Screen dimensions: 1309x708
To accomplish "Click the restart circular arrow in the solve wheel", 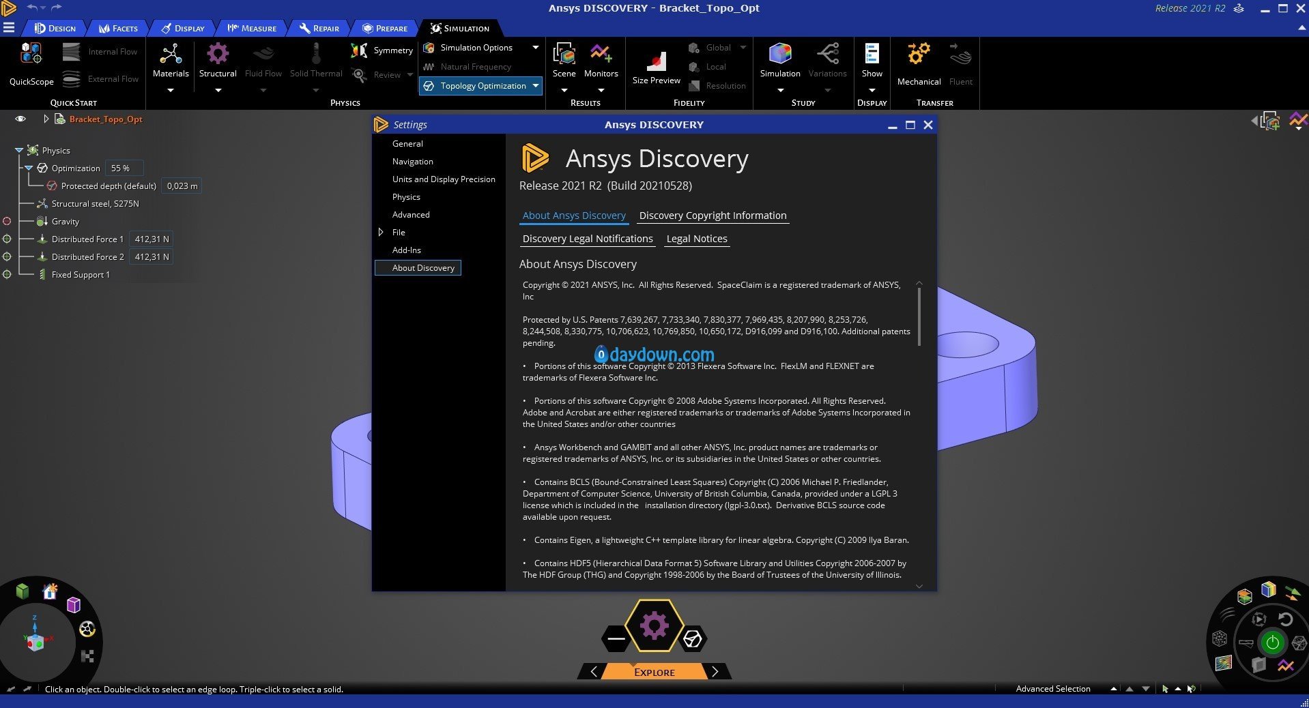I will pyautogui.click(x=1285, y=619).
